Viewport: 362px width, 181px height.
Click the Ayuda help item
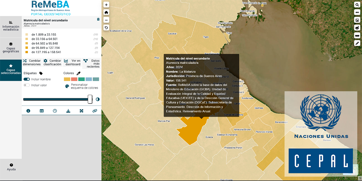11,167
